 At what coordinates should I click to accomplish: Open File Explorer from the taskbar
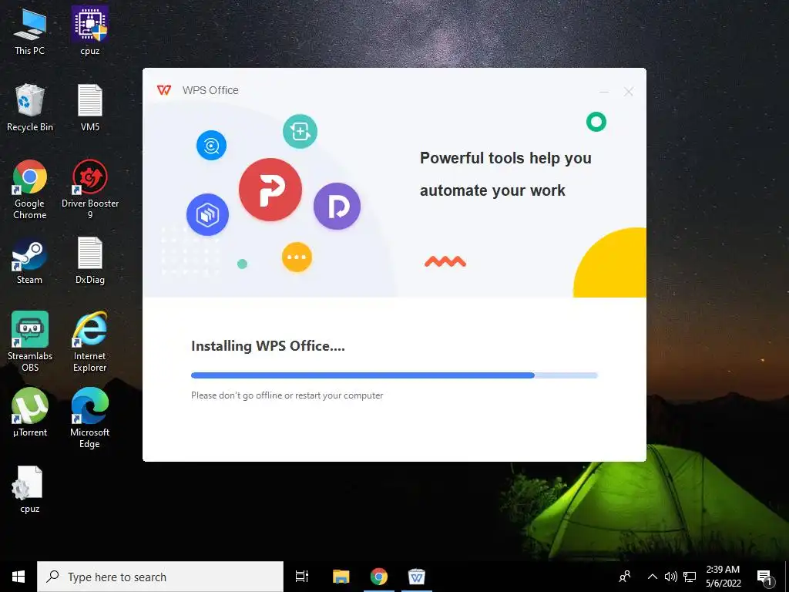point(341,577)
